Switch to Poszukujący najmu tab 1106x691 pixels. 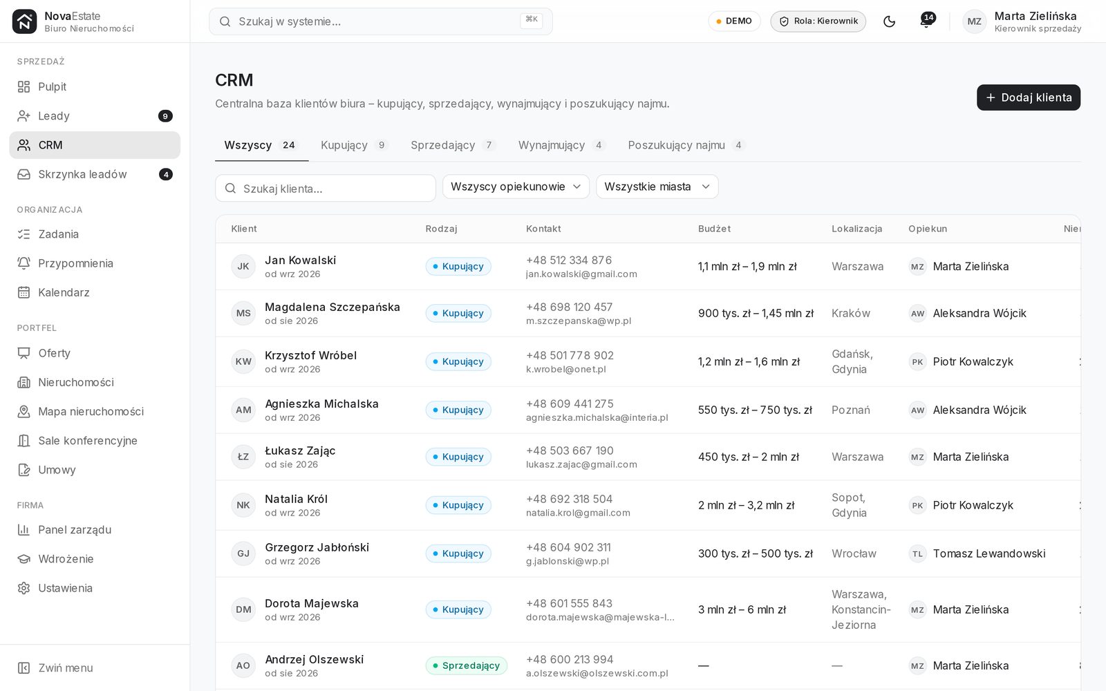686,145
